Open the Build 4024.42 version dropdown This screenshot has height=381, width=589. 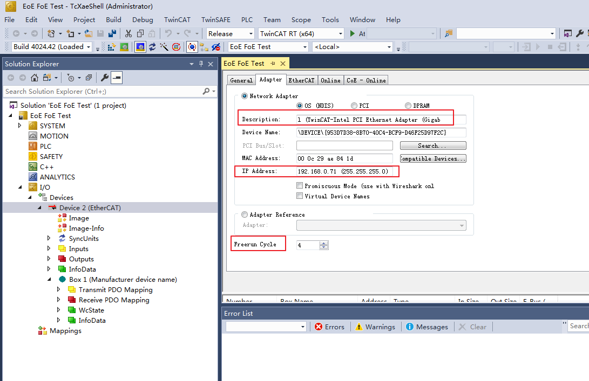pyautogui.click(x=89, y=47)
